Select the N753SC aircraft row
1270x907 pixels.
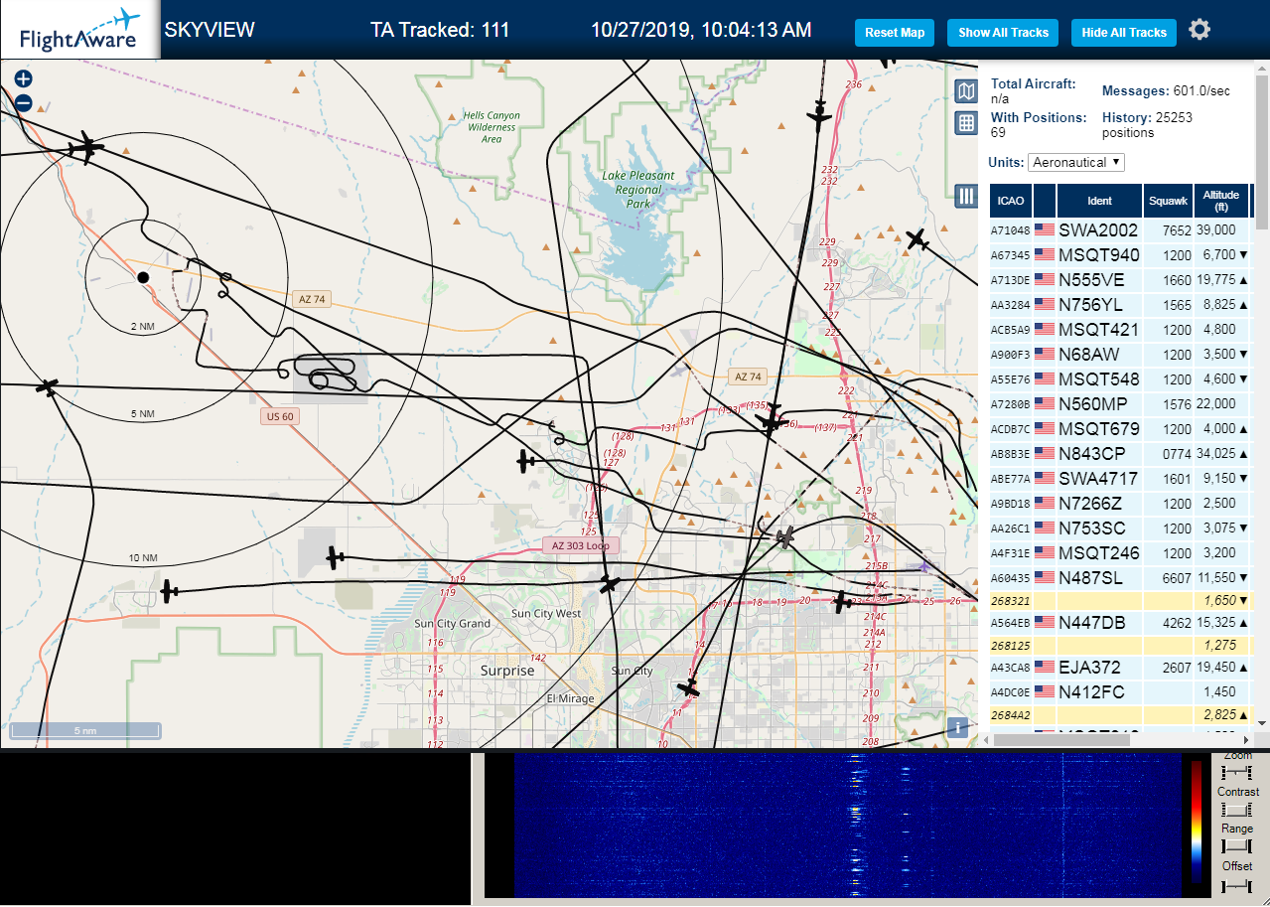[1120, 528]
